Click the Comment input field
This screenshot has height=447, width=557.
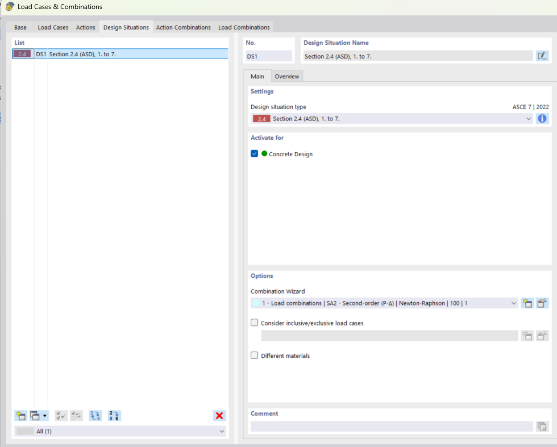coord(392,426)
